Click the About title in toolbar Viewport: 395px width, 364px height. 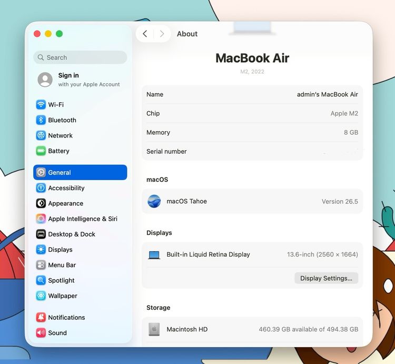click(x=187, y=34)
